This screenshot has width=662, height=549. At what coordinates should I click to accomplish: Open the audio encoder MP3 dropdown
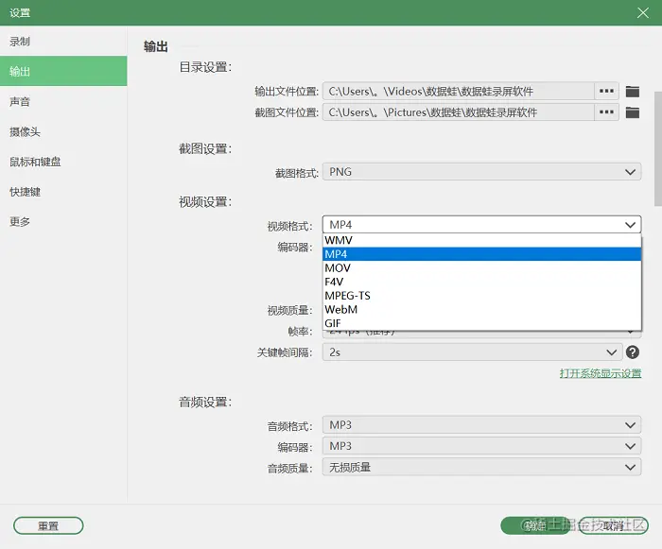(481, 446)
